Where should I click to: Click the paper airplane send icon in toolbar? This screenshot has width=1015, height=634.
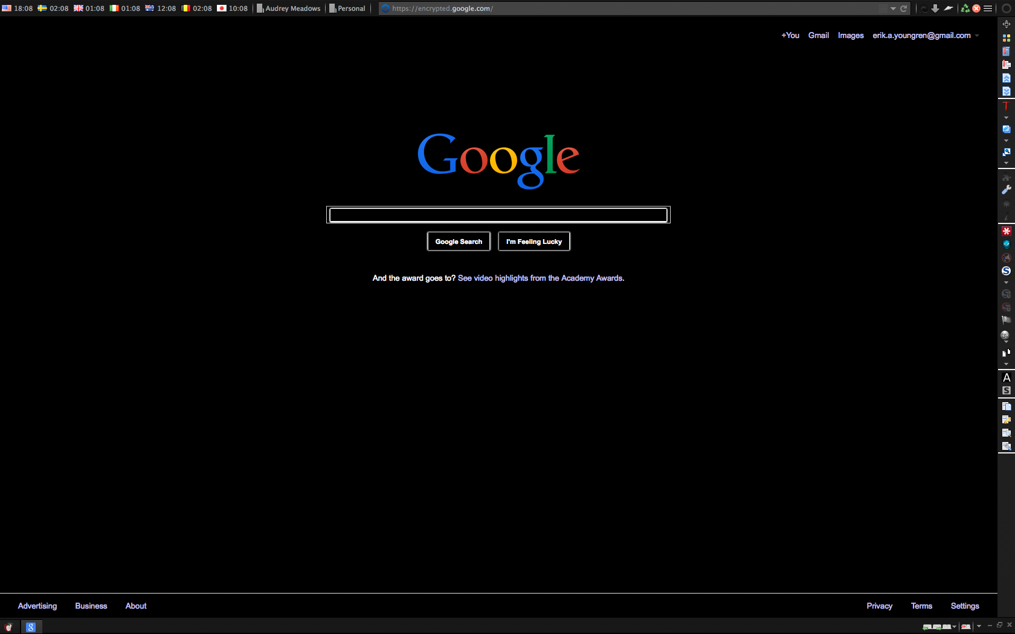coord(949,8)
